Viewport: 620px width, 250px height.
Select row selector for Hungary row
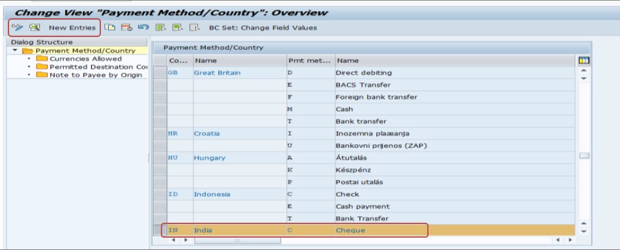click(160, 158)
